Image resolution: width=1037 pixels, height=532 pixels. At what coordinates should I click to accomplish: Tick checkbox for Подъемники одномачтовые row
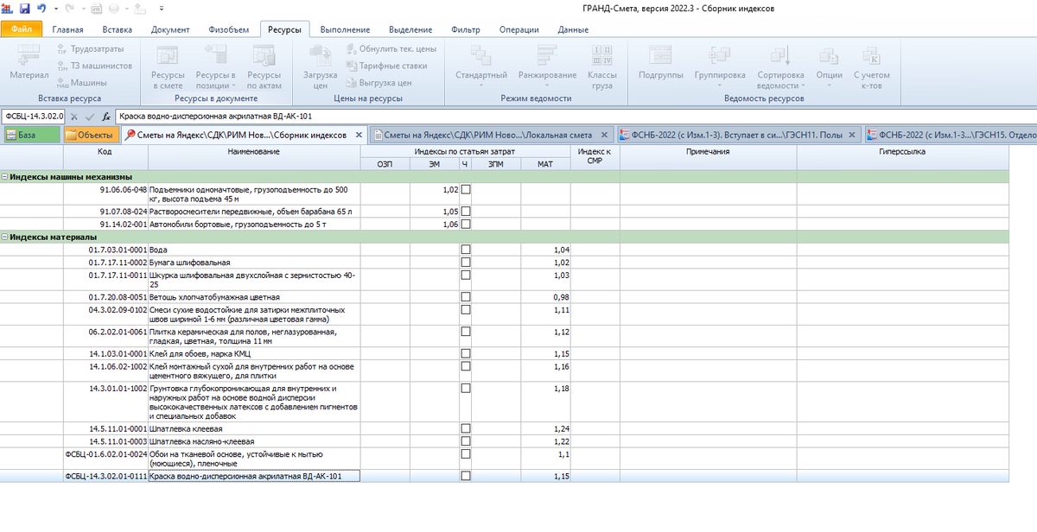click(x=466, y=189)
